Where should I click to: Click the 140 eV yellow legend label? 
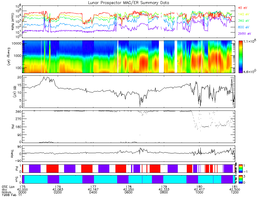coord(244,14)
